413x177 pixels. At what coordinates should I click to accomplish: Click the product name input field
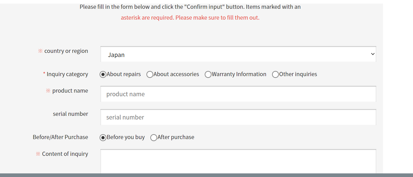[x=238, y=94]
